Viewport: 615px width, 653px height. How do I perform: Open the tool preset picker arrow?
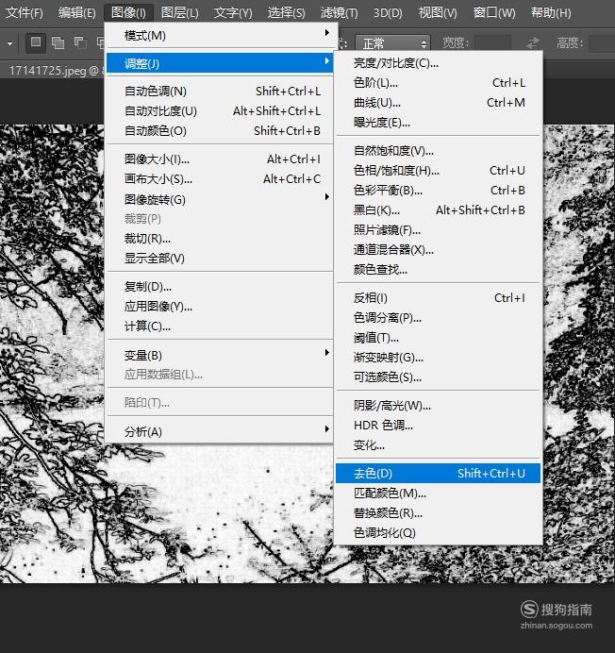pos(9,43)
